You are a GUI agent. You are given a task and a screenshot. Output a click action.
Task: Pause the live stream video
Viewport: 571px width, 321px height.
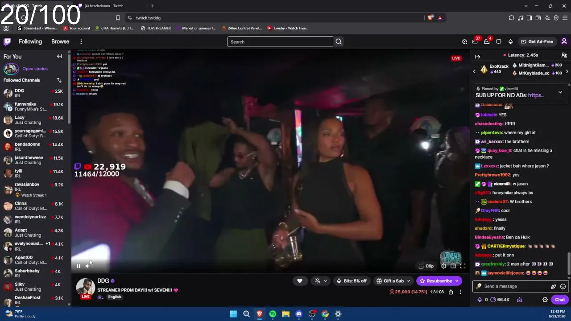pyautogui.click(x=79, y=266)
